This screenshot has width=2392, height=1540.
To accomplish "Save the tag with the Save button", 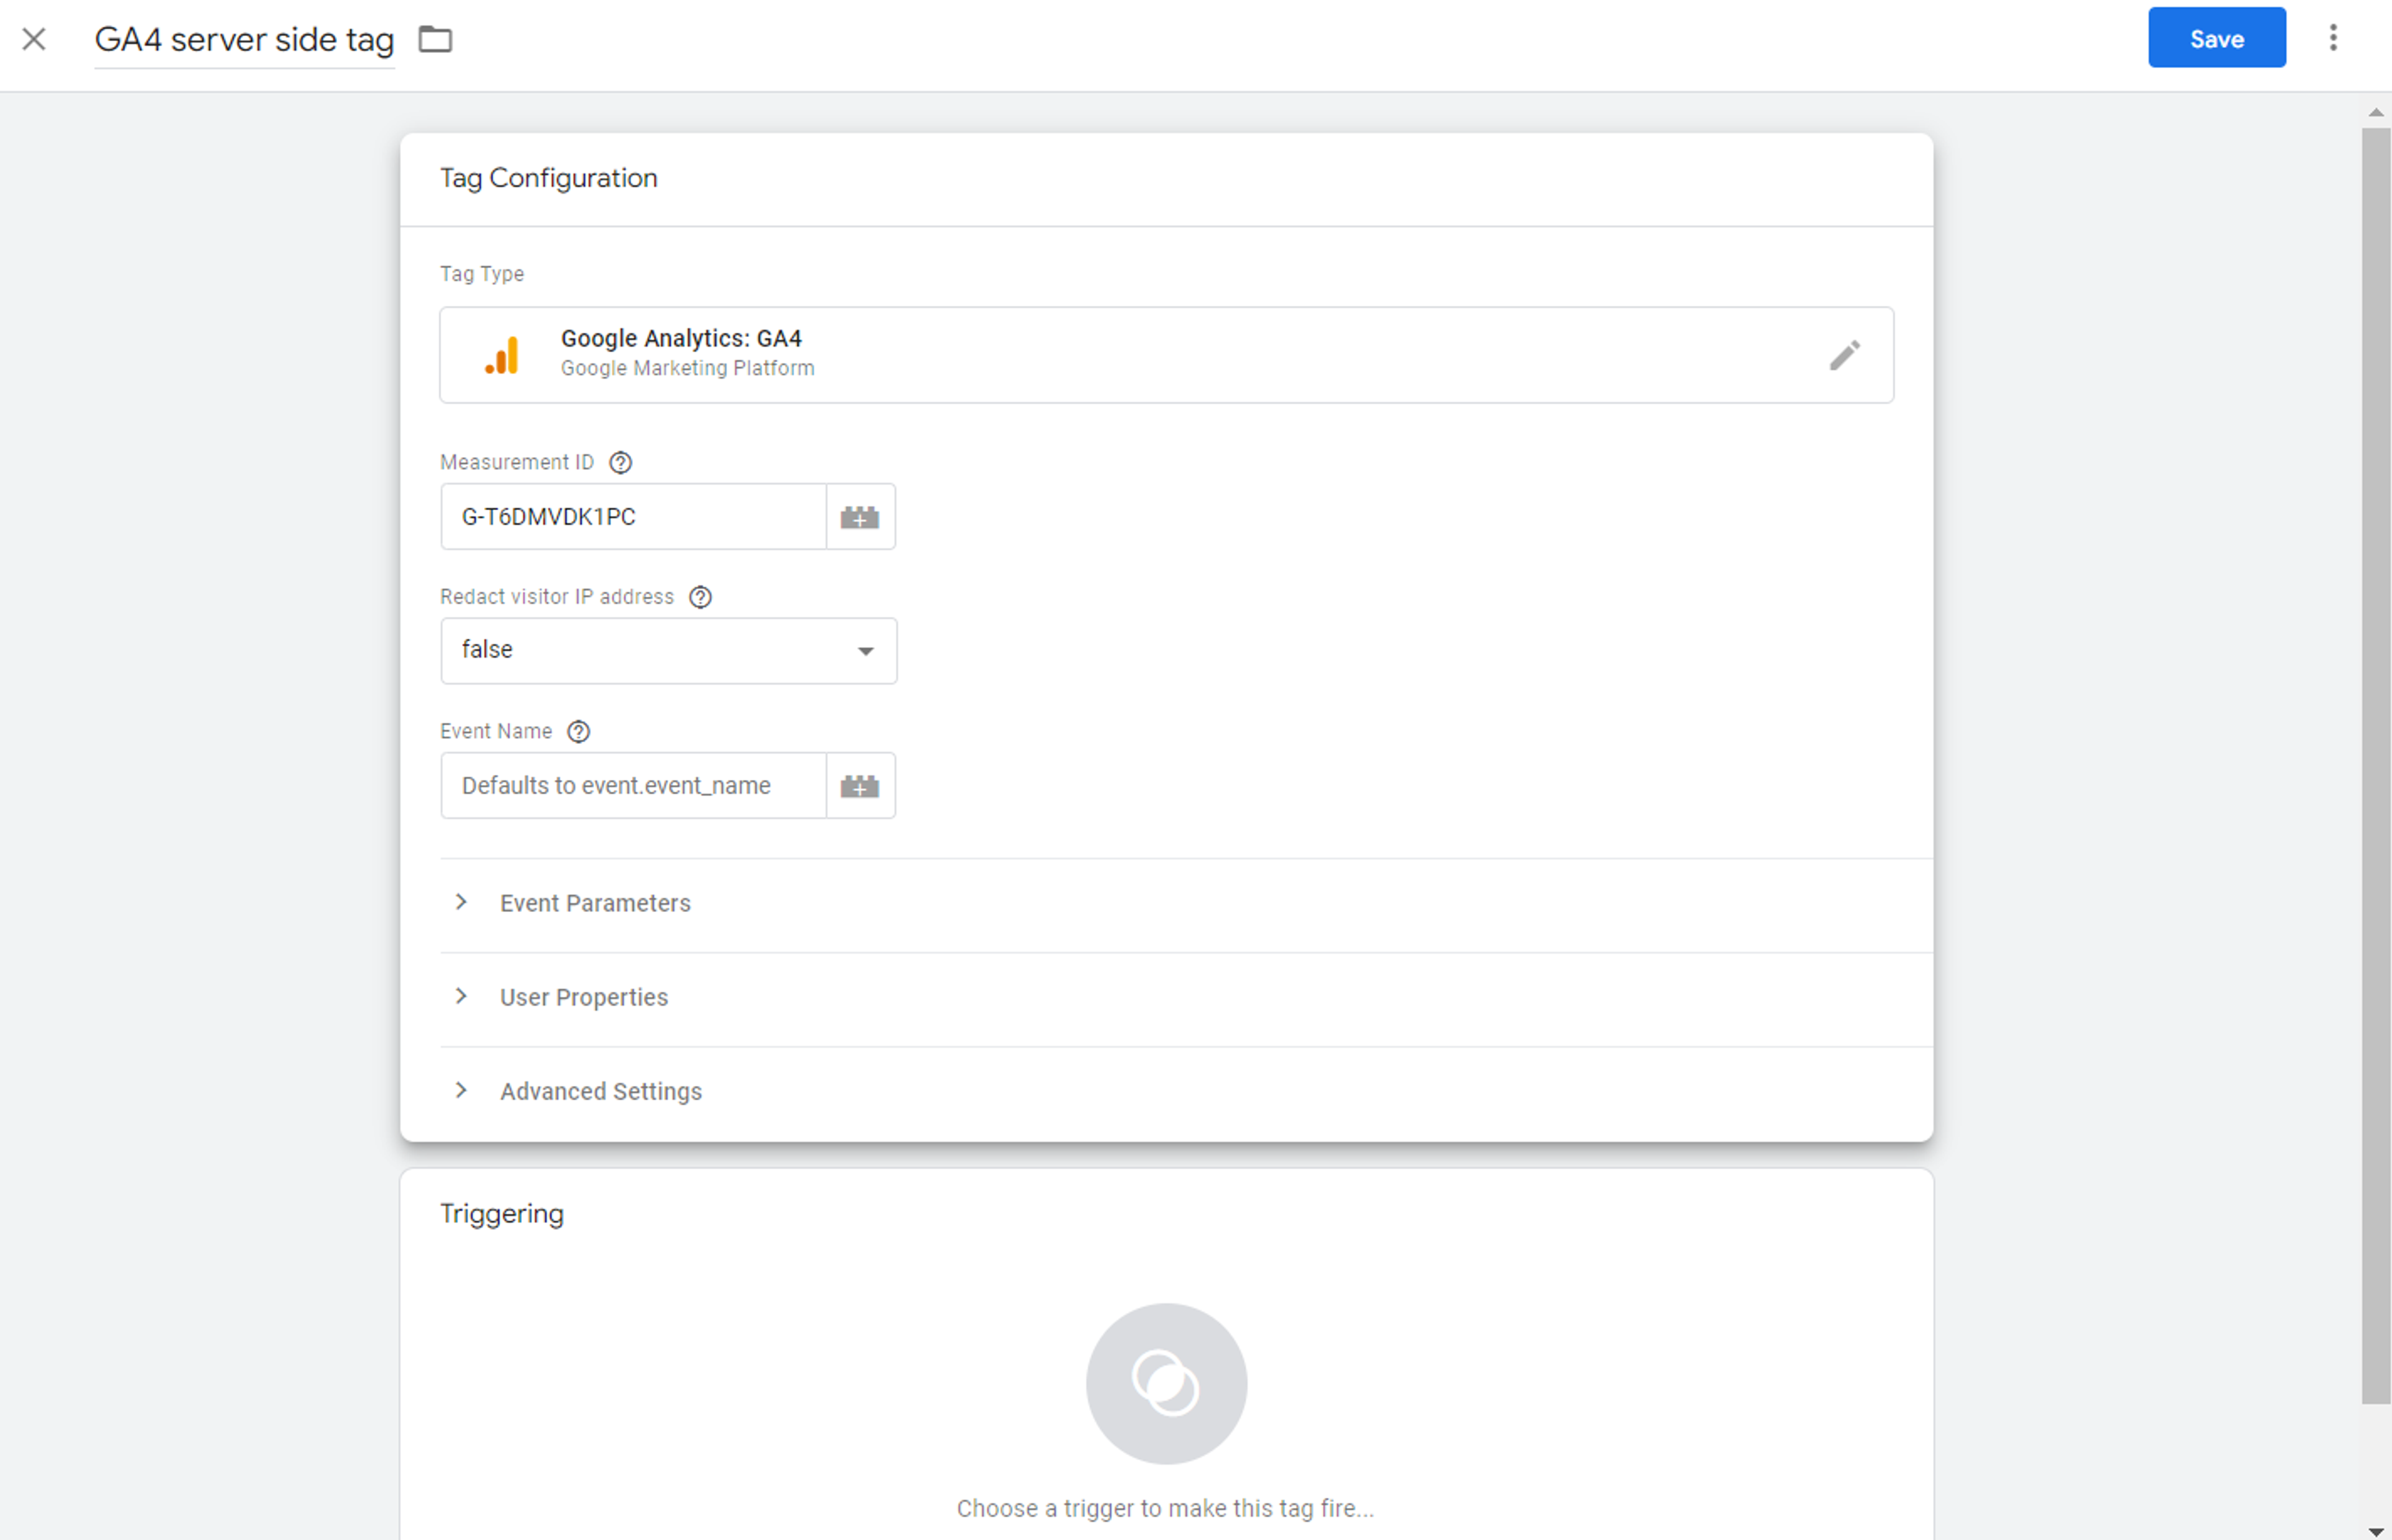I will (x=2216, y=38).
